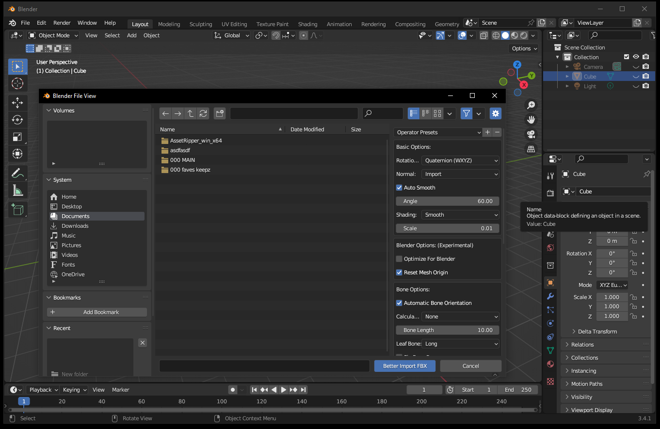660x429 pixels.
Task: Open the Leaf Bone Long dropdown
Action: pyautogui.click(x=460, y=344)
